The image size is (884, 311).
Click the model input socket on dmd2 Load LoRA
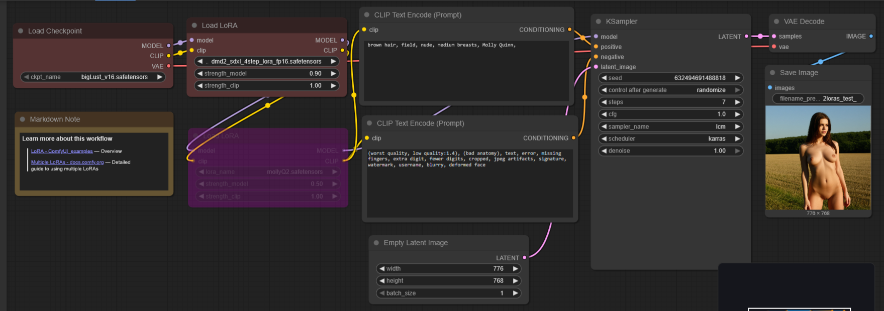(x=191, y=40)
